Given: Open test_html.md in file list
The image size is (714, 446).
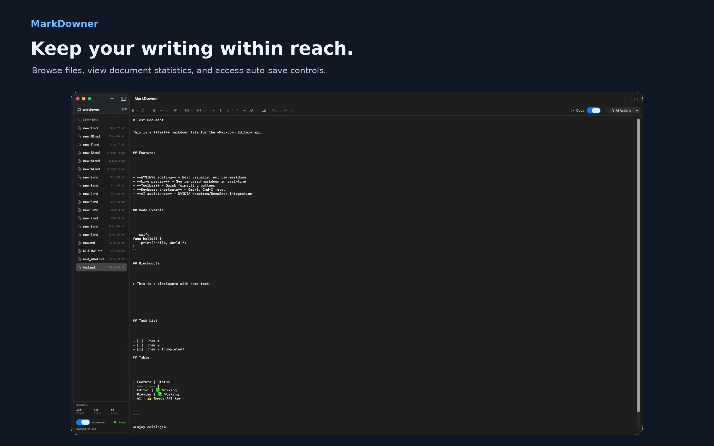Looking at the screenshot, I should pos(101,259).
